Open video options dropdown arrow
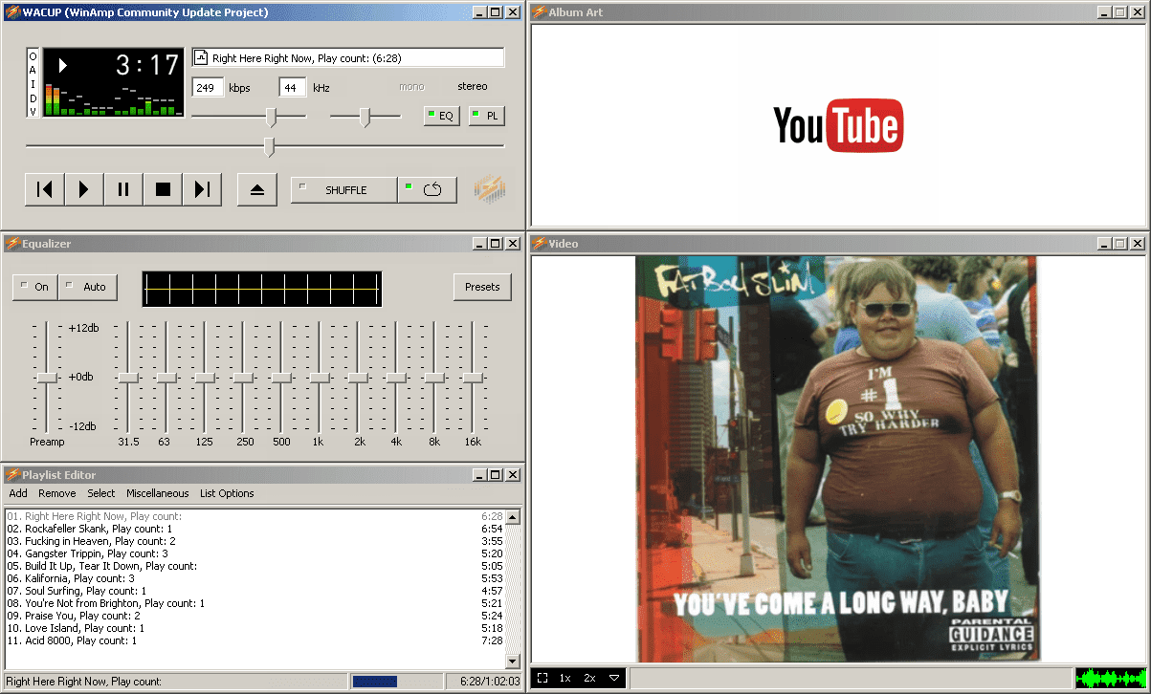Viewport: 1151px width, 694px height. click(x=614, y=678)
